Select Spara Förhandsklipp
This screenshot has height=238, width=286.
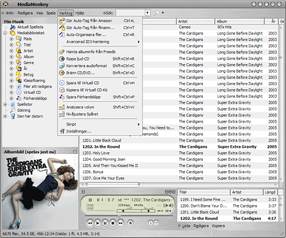(x=100, y=97)
